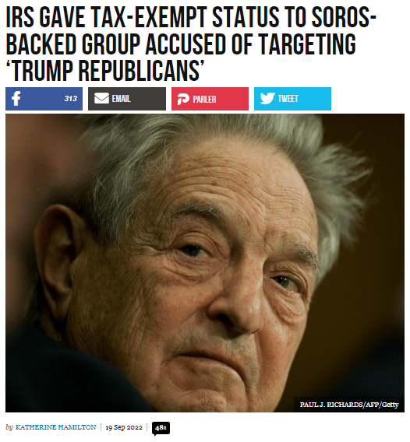Click the blank red area of the Parler button
410x442 pixels.
(232, 100)
